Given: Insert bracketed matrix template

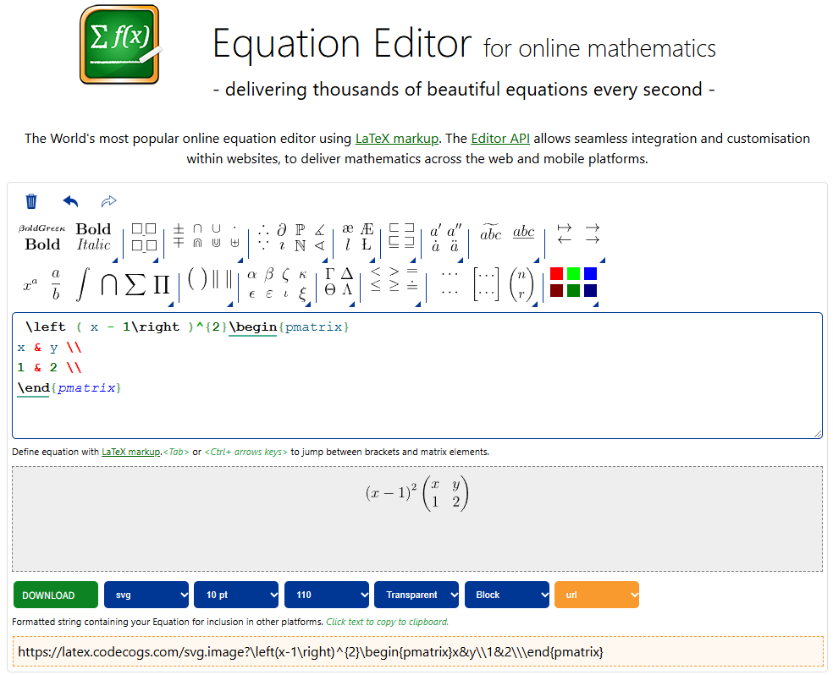Looking at the screenshot, I should point(486,284).
